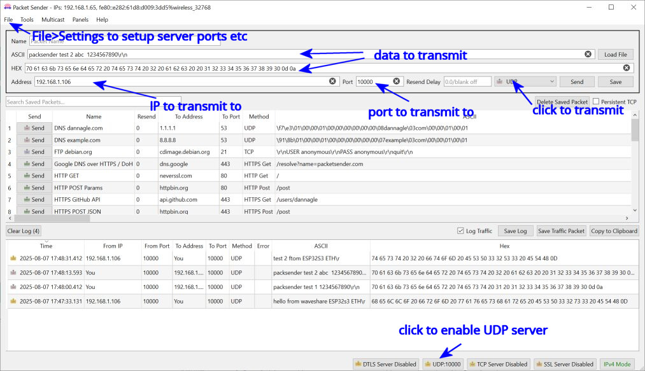
Task: Toggle IPv4 Mode in the status bar
Action: coord(617,364)
